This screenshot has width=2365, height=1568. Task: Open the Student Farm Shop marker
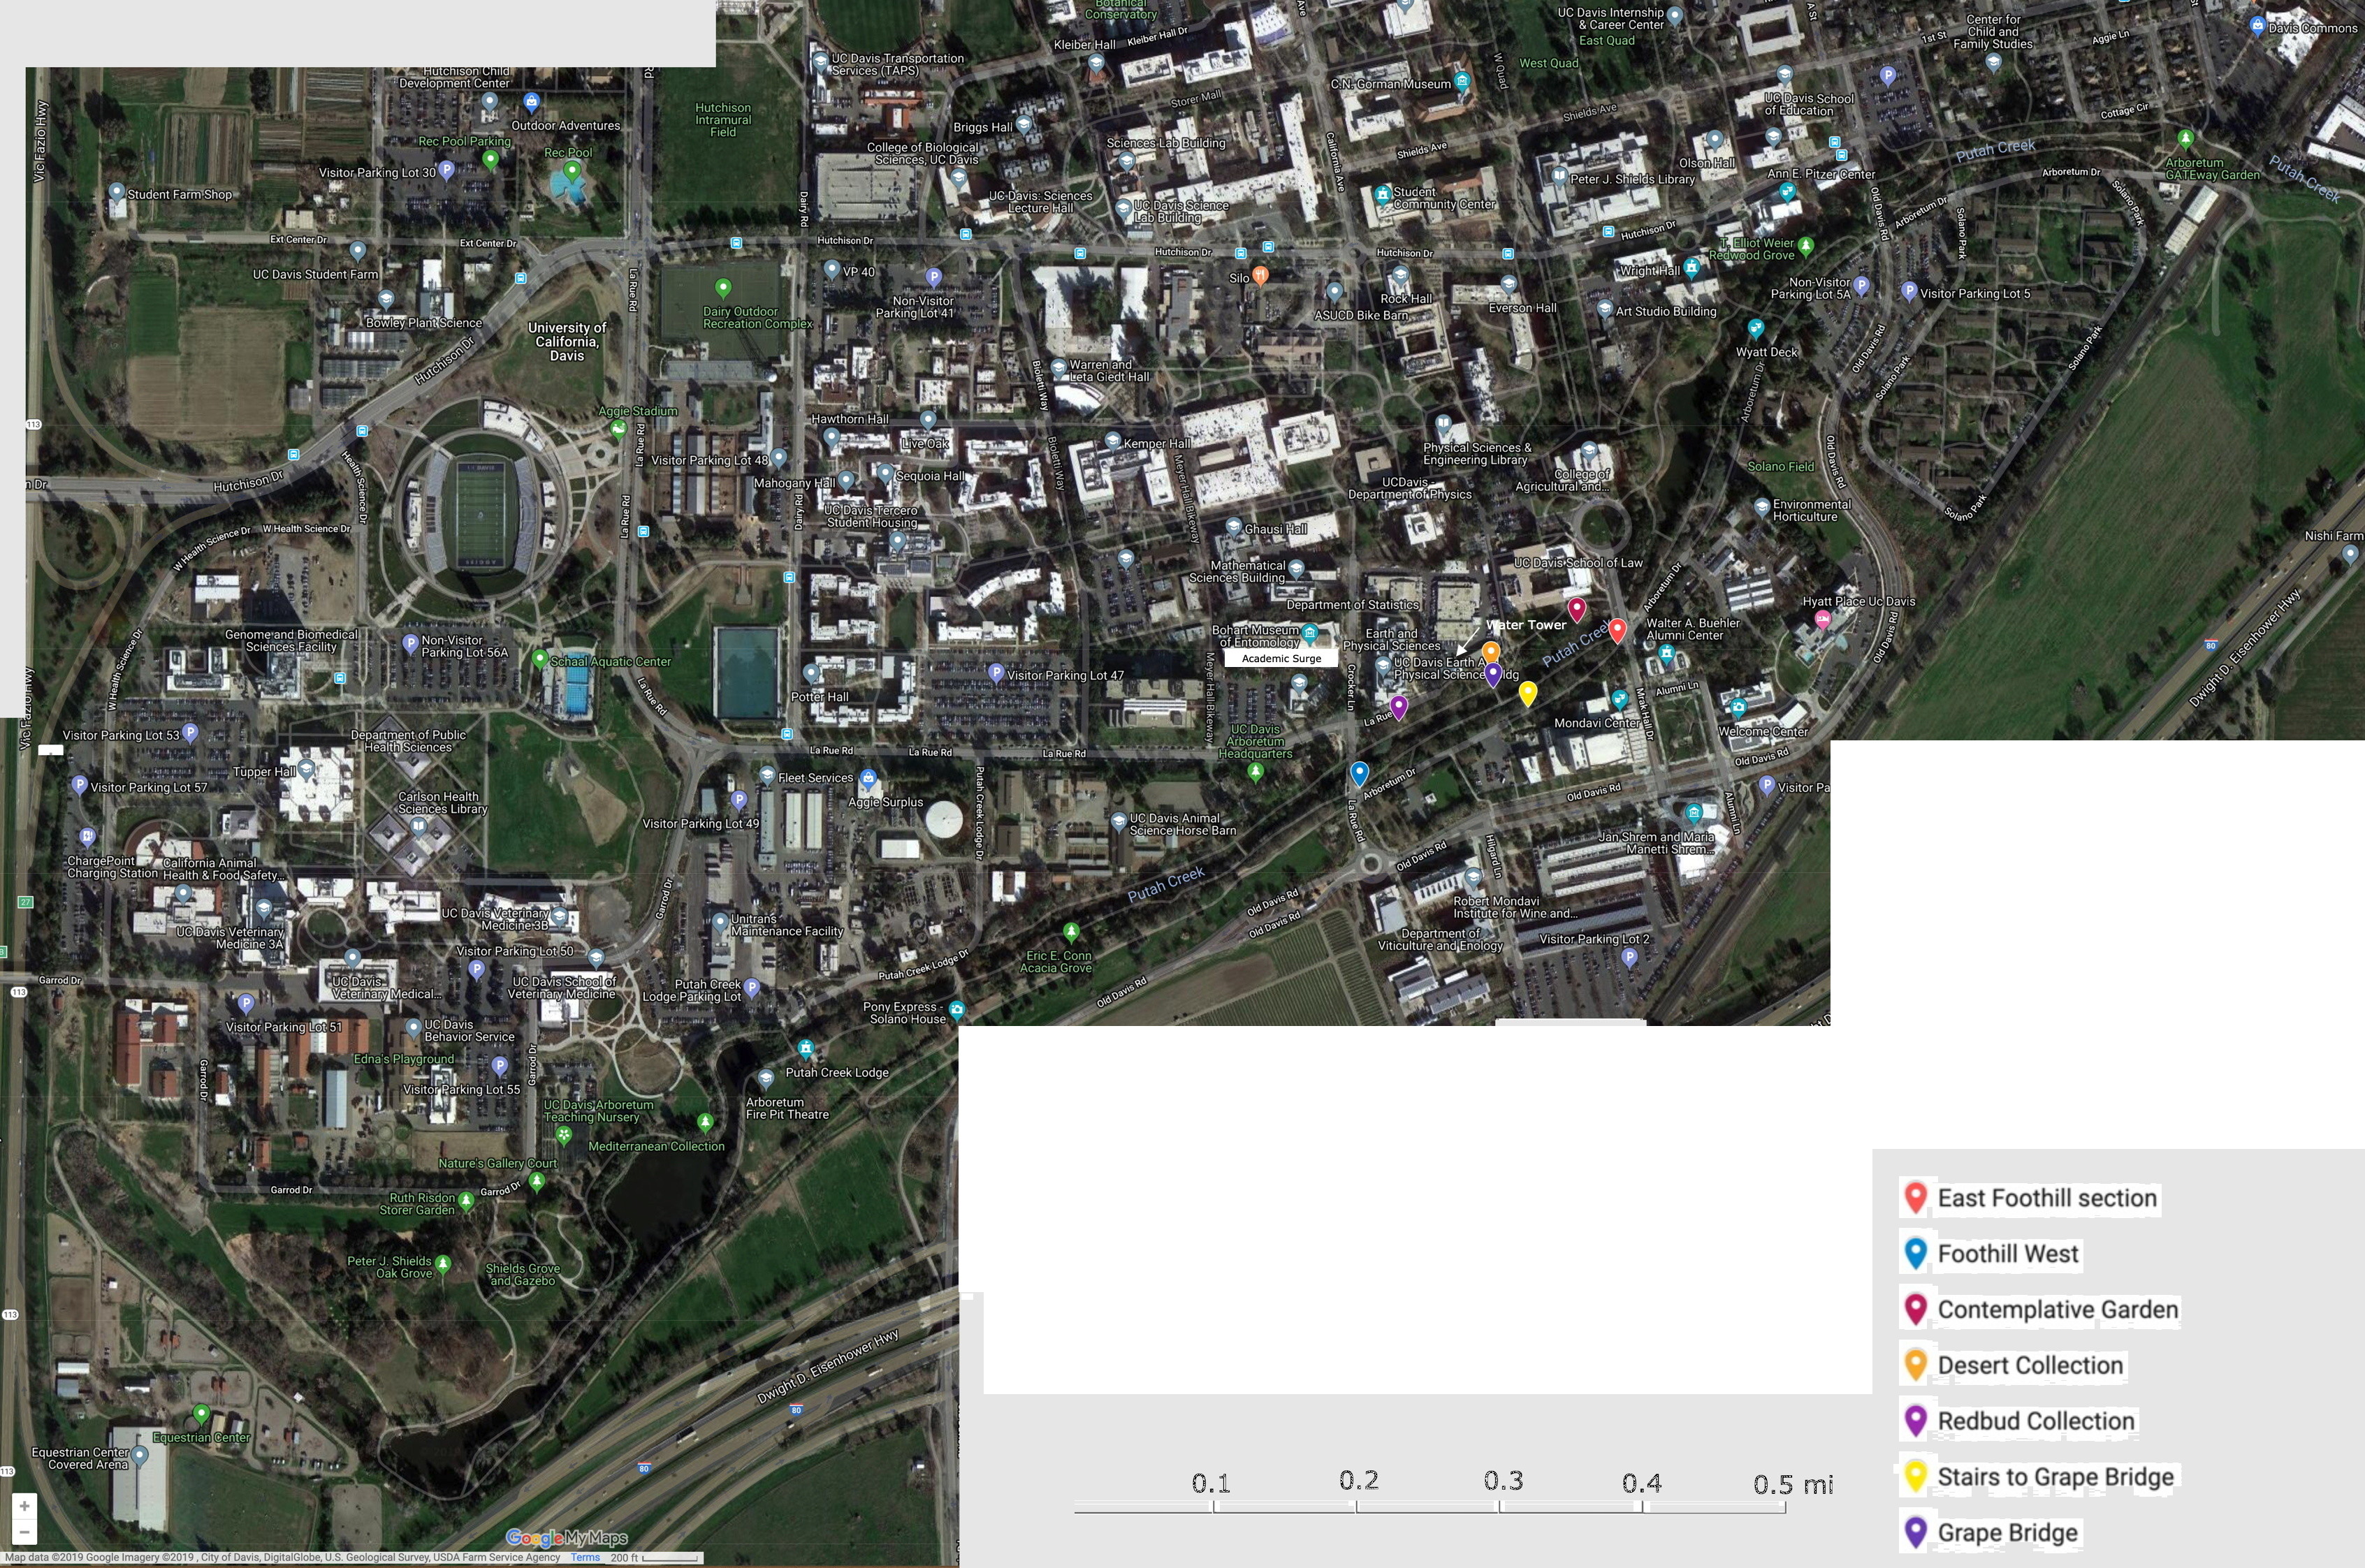(x=116, y=192)
